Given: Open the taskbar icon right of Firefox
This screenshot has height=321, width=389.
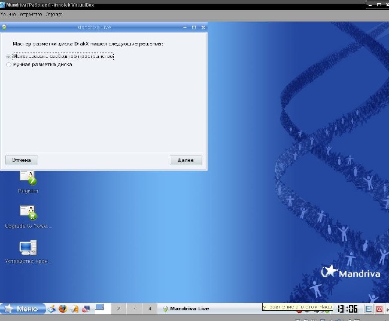Looking at the screenshot, I should (x=74, y=309).
